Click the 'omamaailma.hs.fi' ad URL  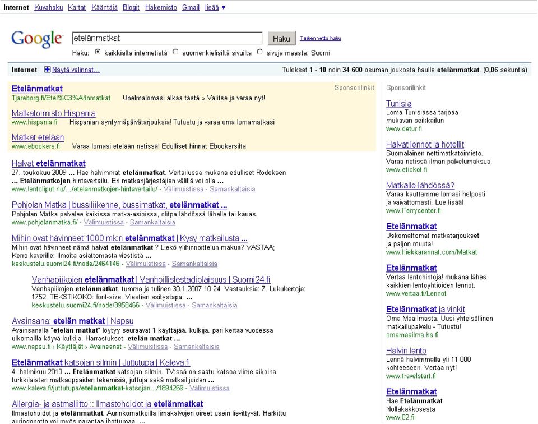[x=412, y=335]
